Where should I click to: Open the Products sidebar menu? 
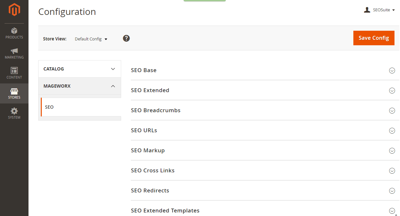(x=14, y=33)
